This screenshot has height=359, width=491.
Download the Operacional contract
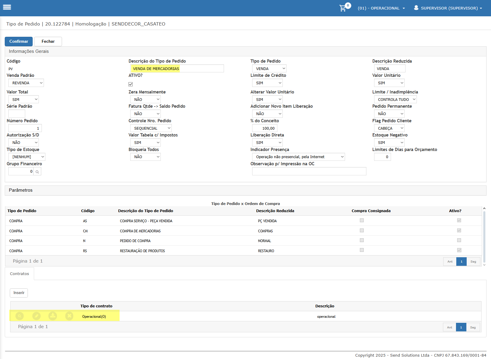tap(53, 316)
